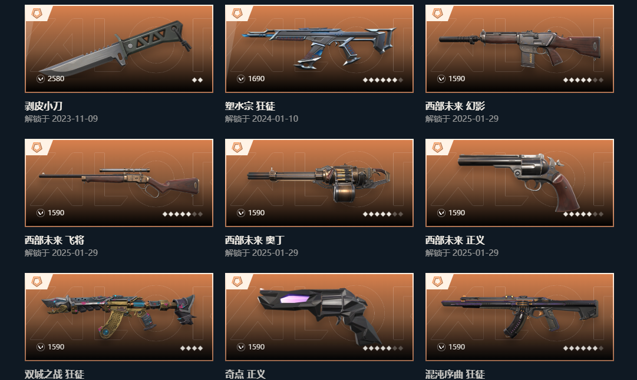Open the 双城之战 狂徒 rifle card
Screen dimensions: 637x380
[119, 316]
